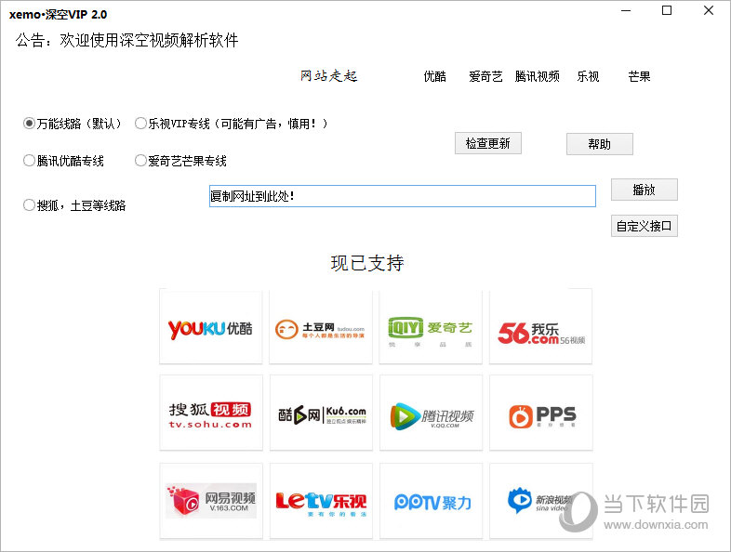This screenshot has height=552, width=731.
Task: Close the xemo·深空VIP window
Action: [709, 10]
